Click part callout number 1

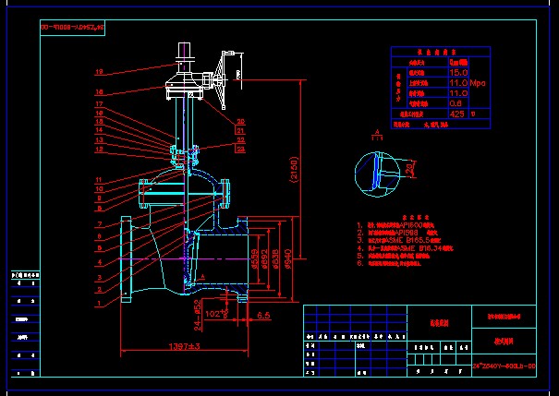point(99,302)
